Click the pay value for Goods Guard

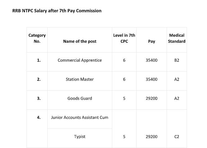152,99
